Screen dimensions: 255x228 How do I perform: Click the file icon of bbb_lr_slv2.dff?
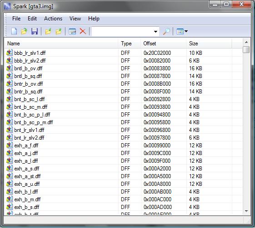coord(10,60)
